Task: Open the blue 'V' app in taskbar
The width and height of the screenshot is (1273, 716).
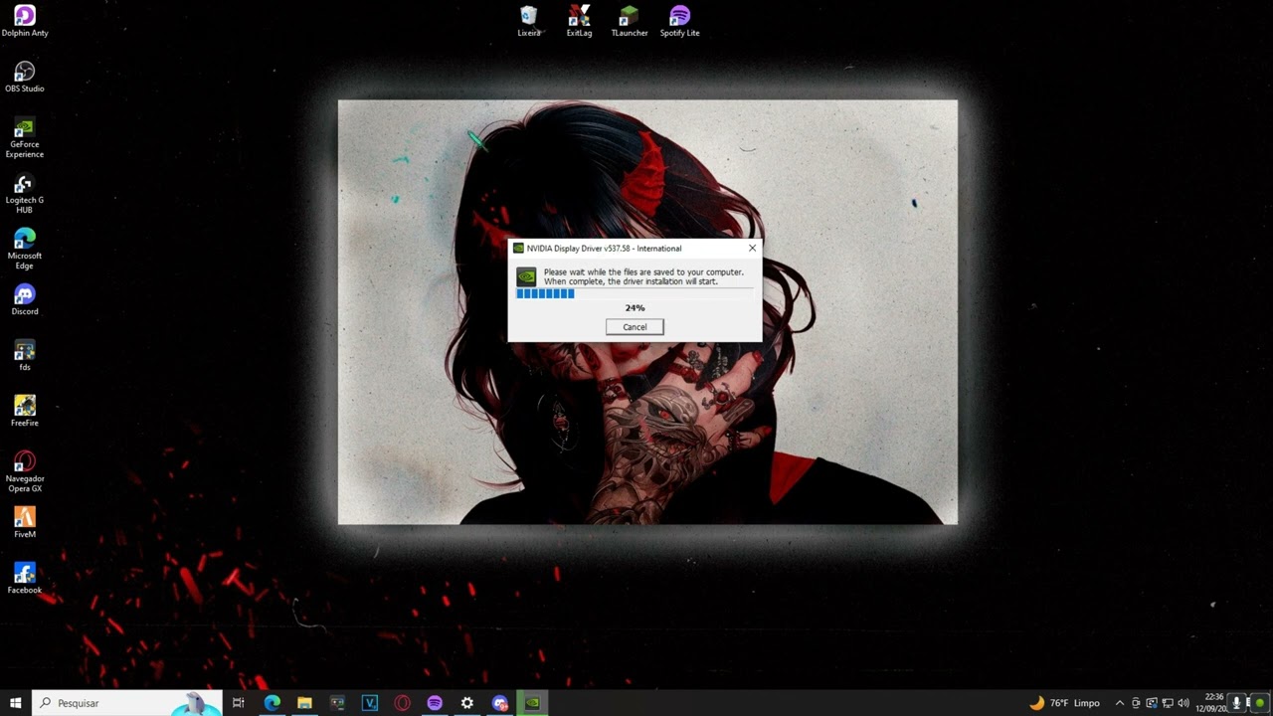Action: click(370, 703)
